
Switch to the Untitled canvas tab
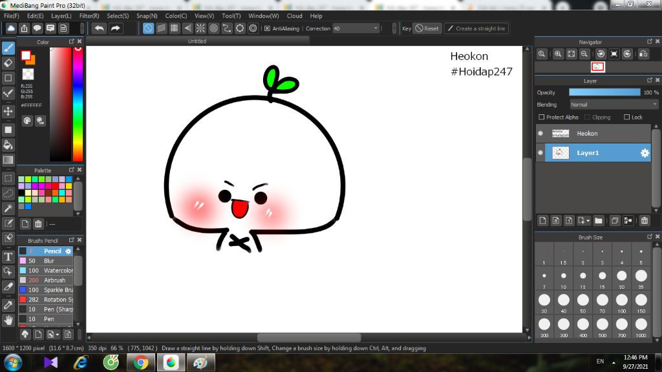point(197,41)
